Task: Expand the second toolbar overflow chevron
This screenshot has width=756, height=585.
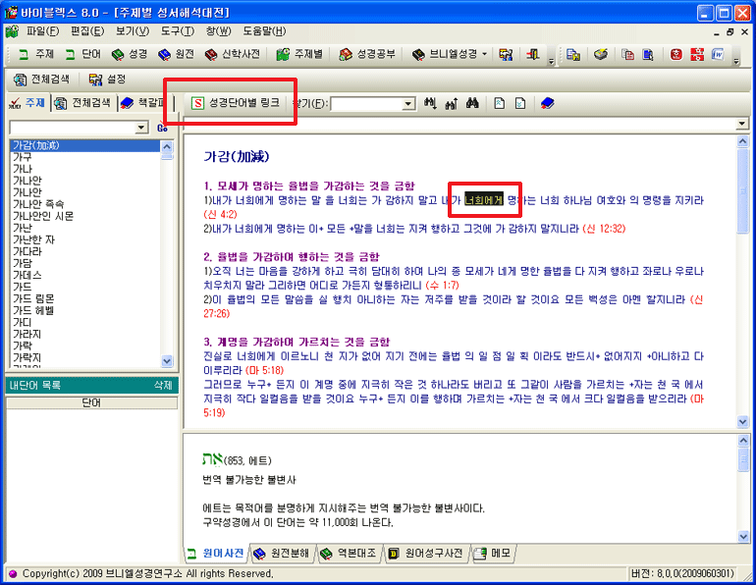Action: click(736, 61)
